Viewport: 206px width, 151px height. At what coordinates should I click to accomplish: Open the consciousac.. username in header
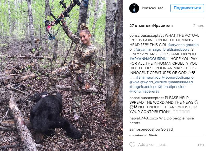click(x=153, y=8)
